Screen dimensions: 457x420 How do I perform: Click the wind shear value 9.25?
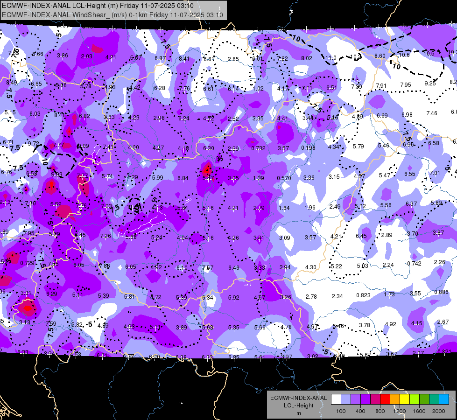(430, 84)
